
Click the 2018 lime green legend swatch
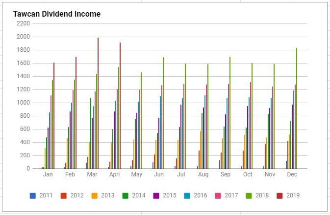click(247, 195)
